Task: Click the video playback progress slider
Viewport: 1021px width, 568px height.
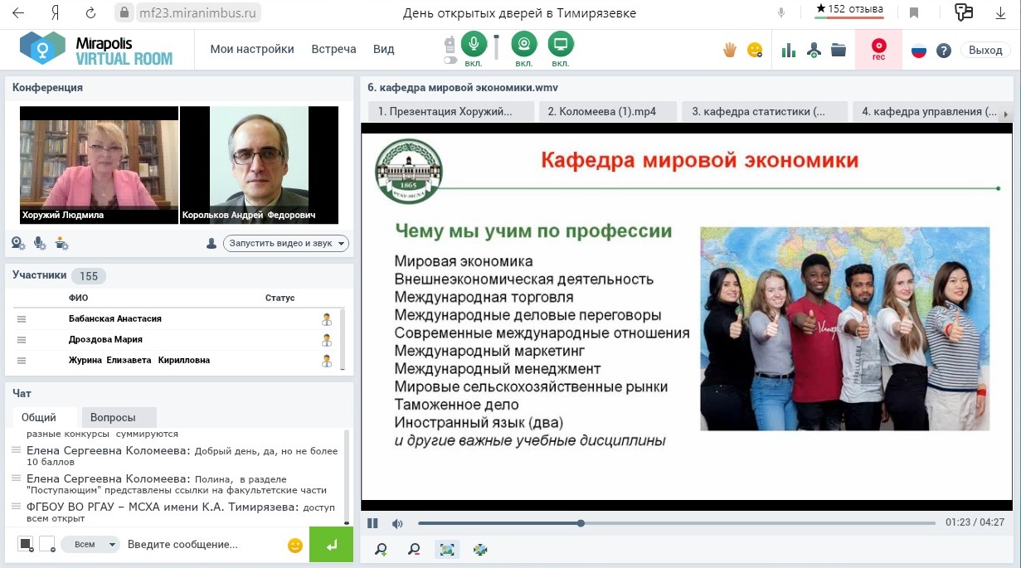Action: [676, 523]
